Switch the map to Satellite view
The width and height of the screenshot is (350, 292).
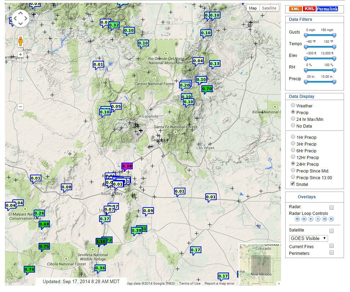point(269,8)
